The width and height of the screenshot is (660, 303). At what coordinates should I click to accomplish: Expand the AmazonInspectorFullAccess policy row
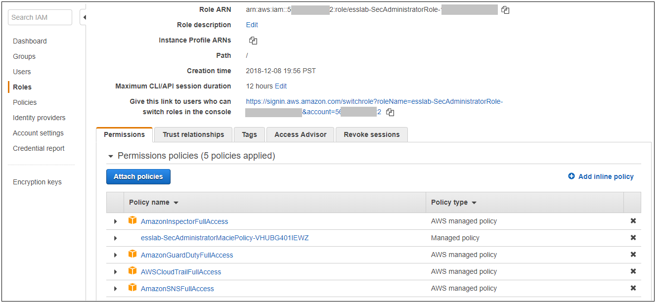point(115,221)
